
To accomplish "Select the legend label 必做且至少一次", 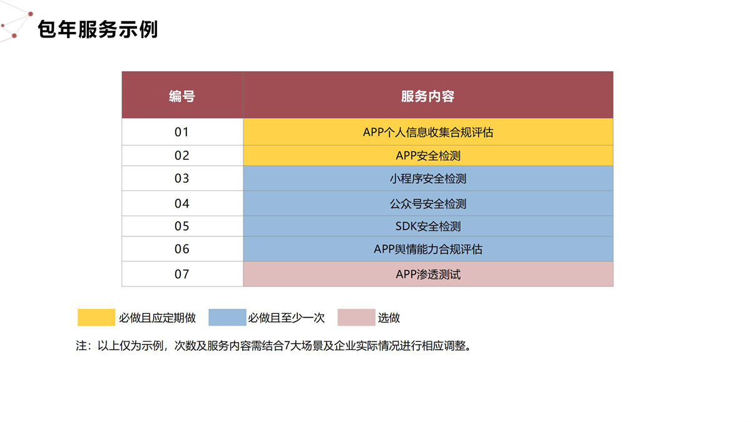I will coord(287,318).
